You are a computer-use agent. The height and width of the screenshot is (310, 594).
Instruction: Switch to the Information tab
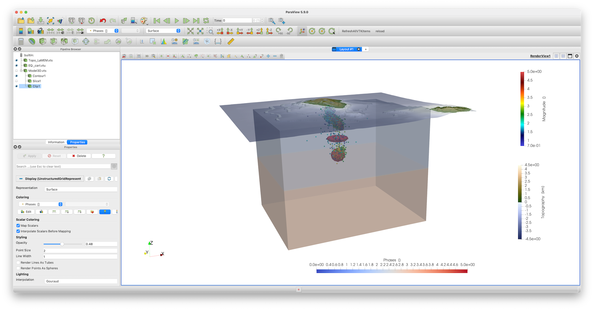pyautogui.click(x=56, y=142)
